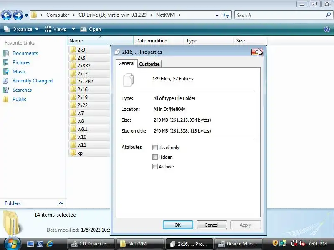Image resolution: width=334 pixels, height=250 pixels.
Task: Click Open on the toolbar
Action: [x=91, y=29]
